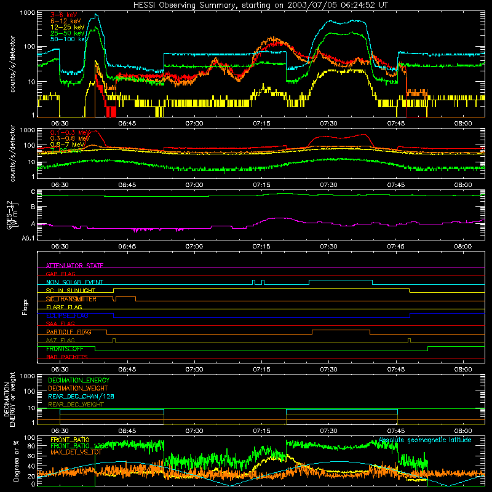Click the DECIMATION_ENERGY legend label
The width and height of the screenshot is (492, 492).
[x=79, y=380]
